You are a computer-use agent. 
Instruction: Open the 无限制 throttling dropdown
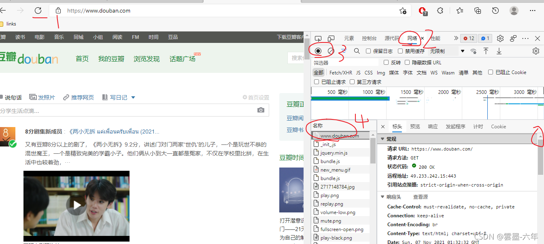click(447, 51)
